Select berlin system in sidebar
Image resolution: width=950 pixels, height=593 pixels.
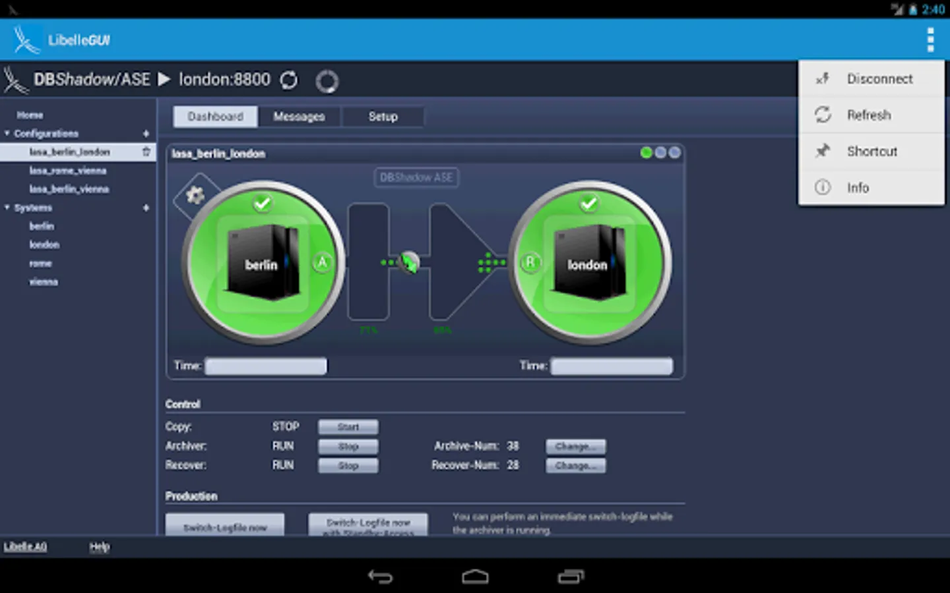[x=42, y=226]
